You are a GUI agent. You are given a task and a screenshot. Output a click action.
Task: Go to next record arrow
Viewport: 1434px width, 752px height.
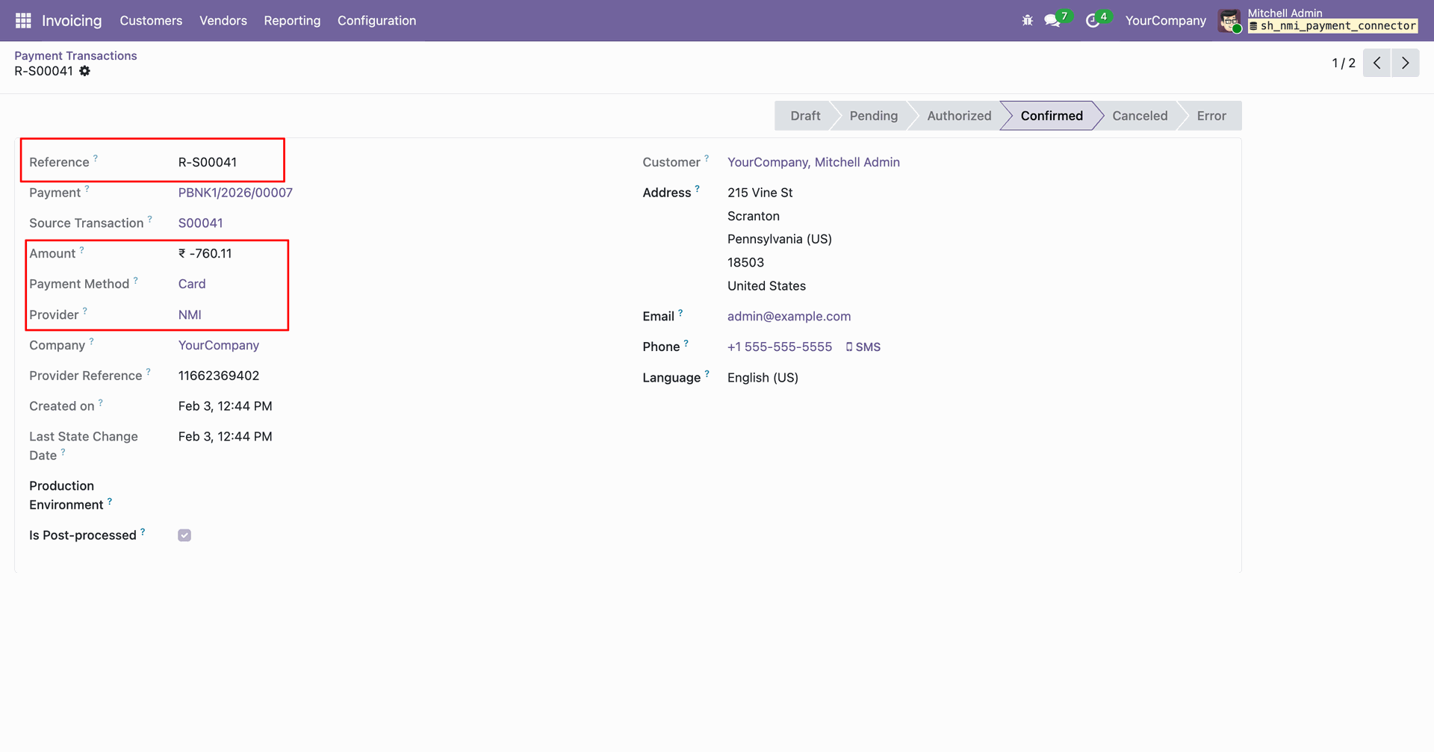pyautogui.click(x=1405, y=63)
